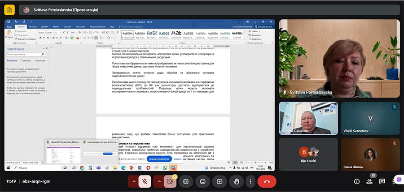Open meeting details info icon
The height and width of the screenshot is (192, 404).
pos(357,181)
